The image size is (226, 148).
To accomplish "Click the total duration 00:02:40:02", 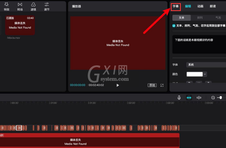I will (x=96, y=85).
